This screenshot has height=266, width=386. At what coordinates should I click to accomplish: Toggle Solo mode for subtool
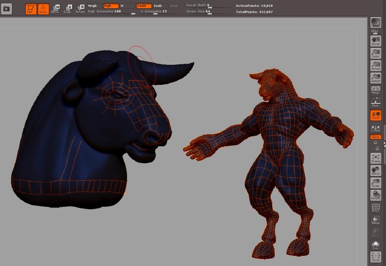point(375,245)
